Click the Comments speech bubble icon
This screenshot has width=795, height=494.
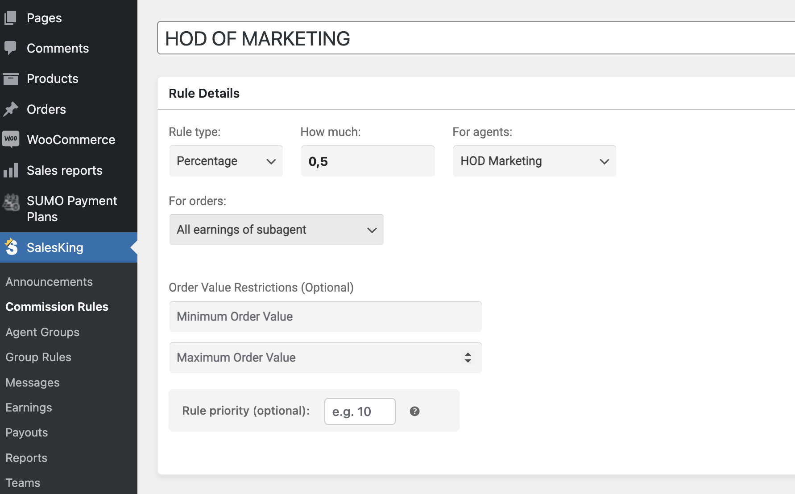click(x=10, y=48)
